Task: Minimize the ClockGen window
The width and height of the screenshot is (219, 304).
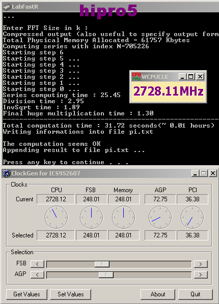Action: pyautogui.click(x=195, y=173)
